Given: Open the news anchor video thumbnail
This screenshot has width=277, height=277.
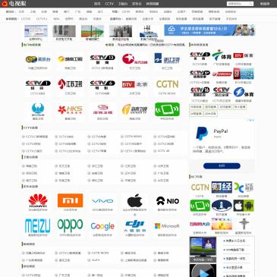Looking at the screenshot, I should coord(203,249).
